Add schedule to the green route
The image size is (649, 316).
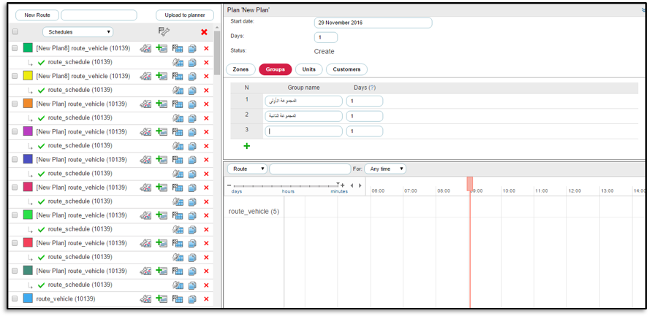[x=162, y=48]
